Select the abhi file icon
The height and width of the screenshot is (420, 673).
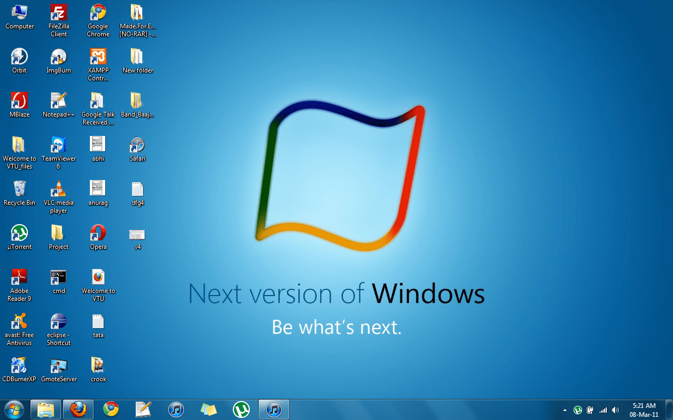tap(98, 149)
